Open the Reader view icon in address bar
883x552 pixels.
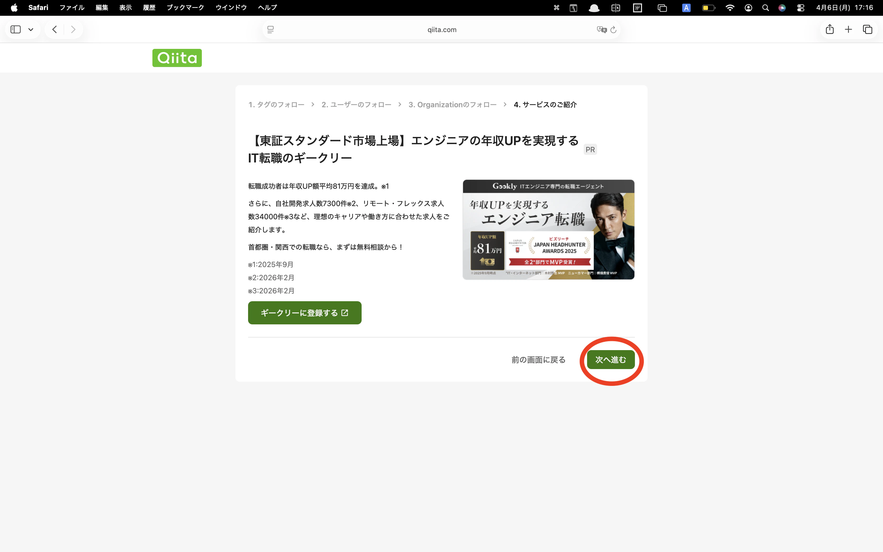point(270,29)
